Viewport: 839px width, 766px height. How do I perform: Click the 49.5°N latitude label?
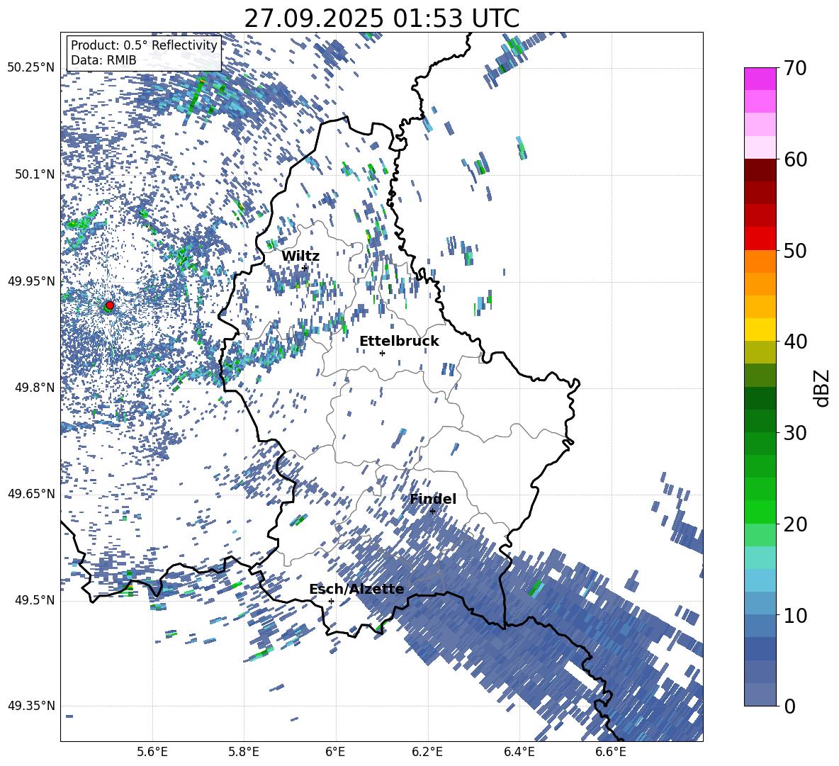(34, 599)
